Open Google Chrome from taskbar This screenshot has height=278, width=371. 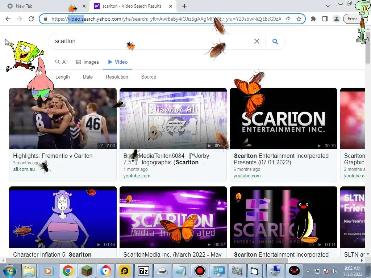tap(68, 271)
